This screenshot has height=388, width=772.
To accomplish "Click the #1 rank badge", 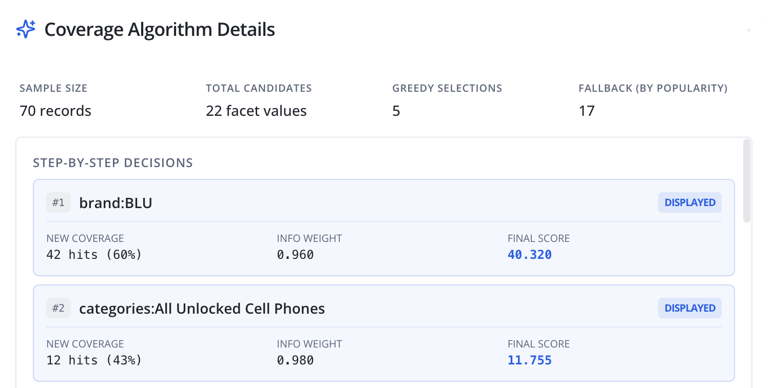I will coord(59,203).
